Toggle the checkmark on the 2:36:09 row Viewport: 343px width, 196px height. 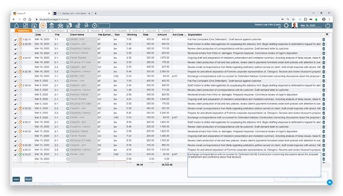click(x=15, y=45)
